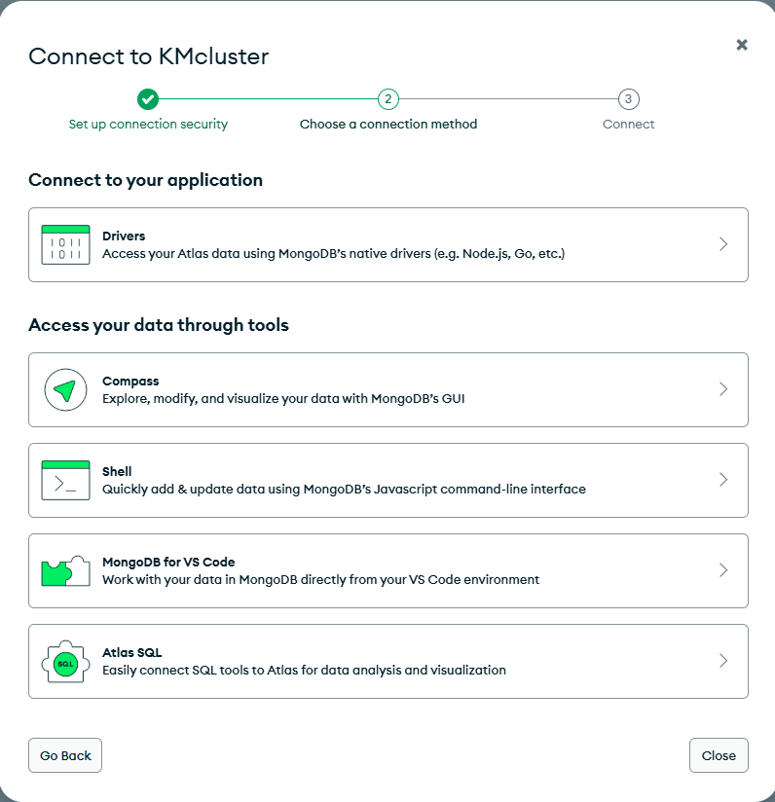Click 'Explore, modify, and visualize your data' description
Viewport: 775px width, 802px height.
pyautogui.click(x=283, y=399)
